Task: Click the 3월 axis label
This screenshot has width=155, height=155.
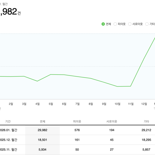Action: (24, 104)
